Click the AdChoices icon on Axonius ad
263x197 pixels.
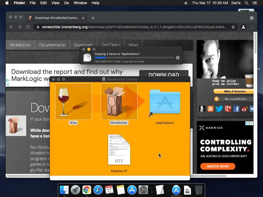click(247, 123)
